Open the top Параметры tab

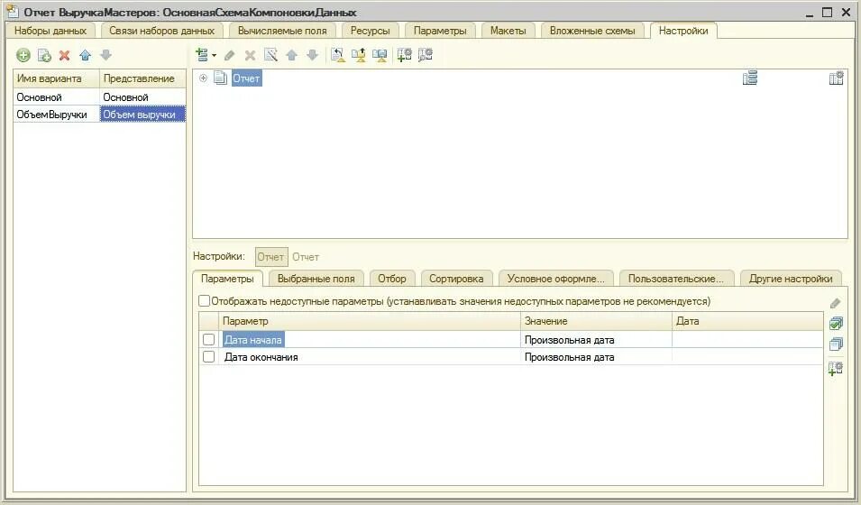440,31
